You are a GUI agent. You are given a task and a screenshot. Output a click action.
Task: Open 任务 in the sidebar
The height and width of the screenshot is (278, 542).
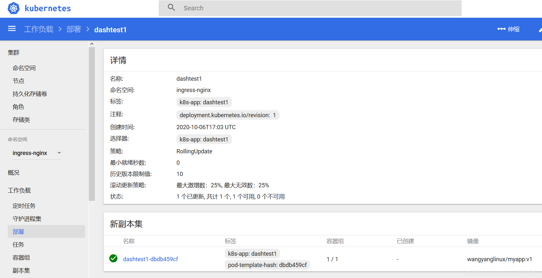[x=18, y=244]
